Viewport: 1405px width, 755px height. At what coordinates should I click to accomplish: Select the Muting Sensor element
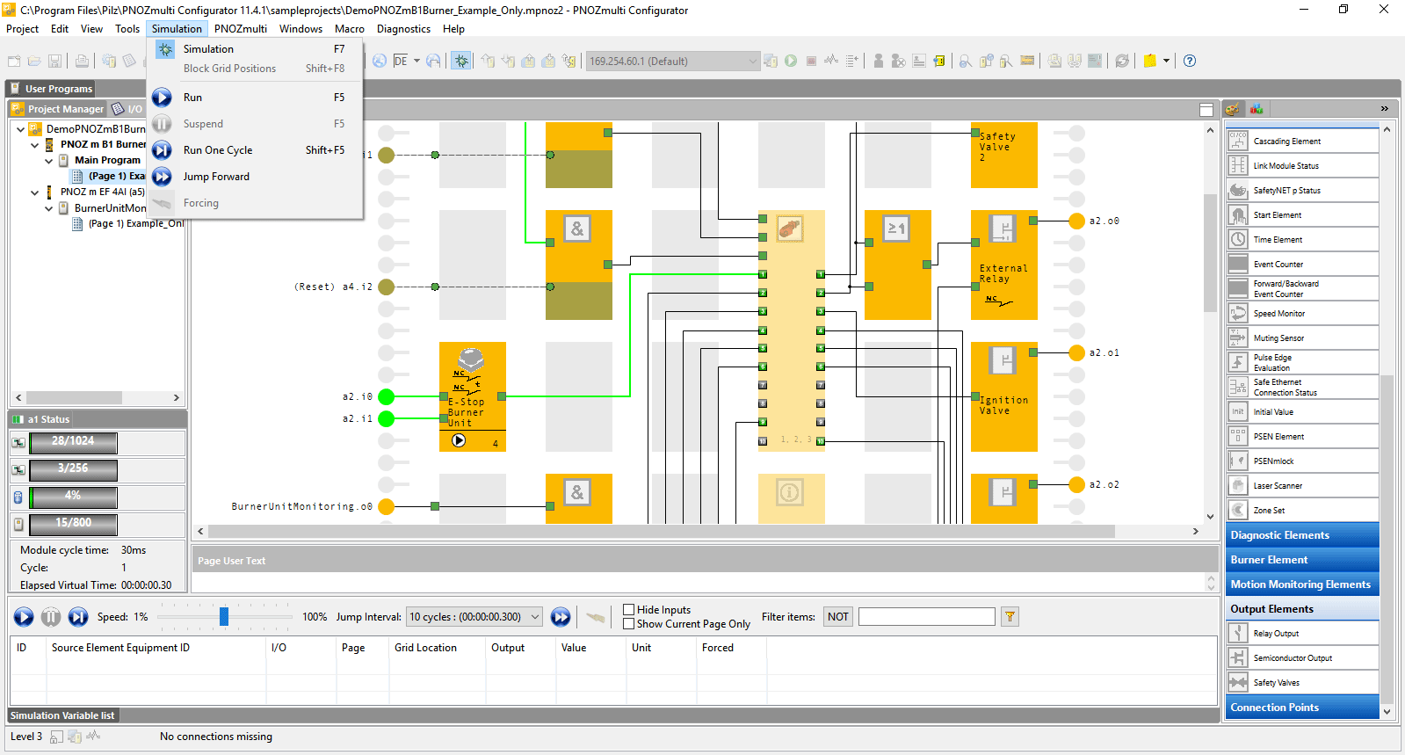[1303, 338]
